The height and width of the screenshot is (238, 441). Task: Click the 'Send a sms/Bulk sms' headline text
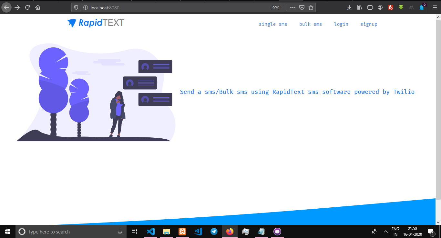coord(297,92)
